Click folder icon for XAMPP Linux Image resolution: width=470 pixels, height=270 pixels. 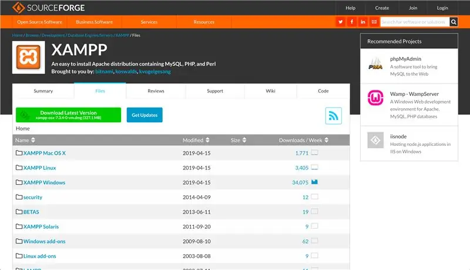coord(19,168)
